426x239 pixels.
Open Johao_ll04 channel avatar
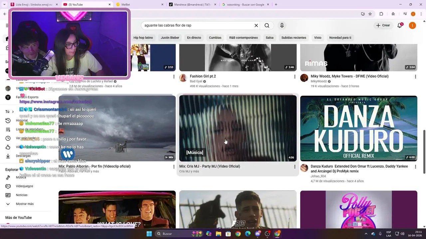coord(304,168)
